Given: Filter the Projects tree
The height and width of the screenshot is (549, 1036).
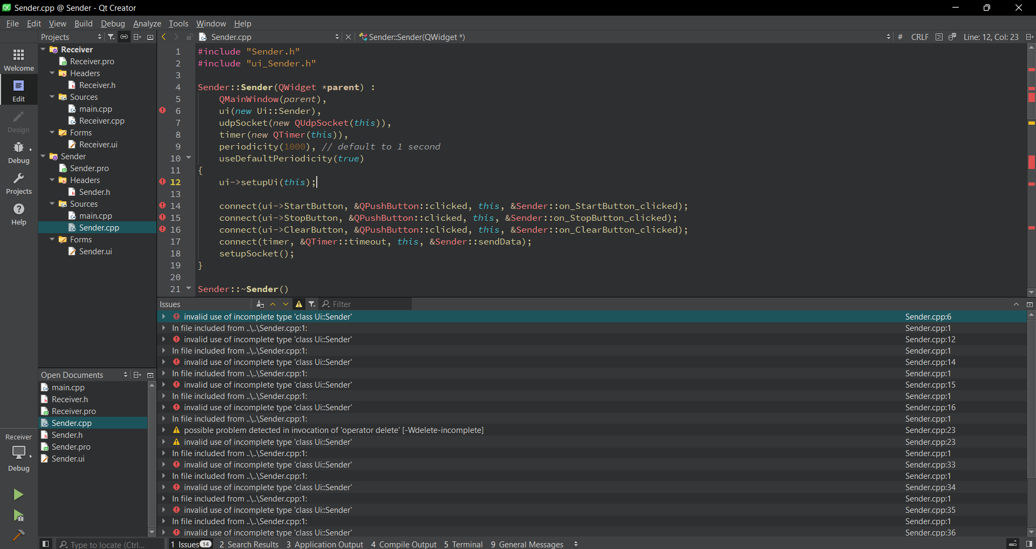Looking at the screenshot, I should 111,37.
